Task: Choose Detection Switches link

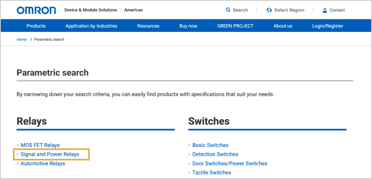Action: (215, 154)
